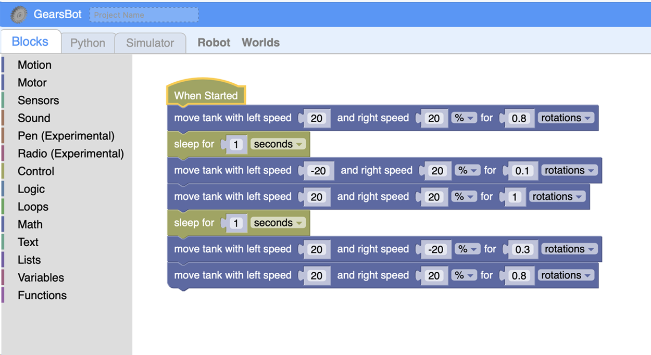Viewport: 651px width, 355px height.
Task: Select the Loops block category
Action: [33, 207]
